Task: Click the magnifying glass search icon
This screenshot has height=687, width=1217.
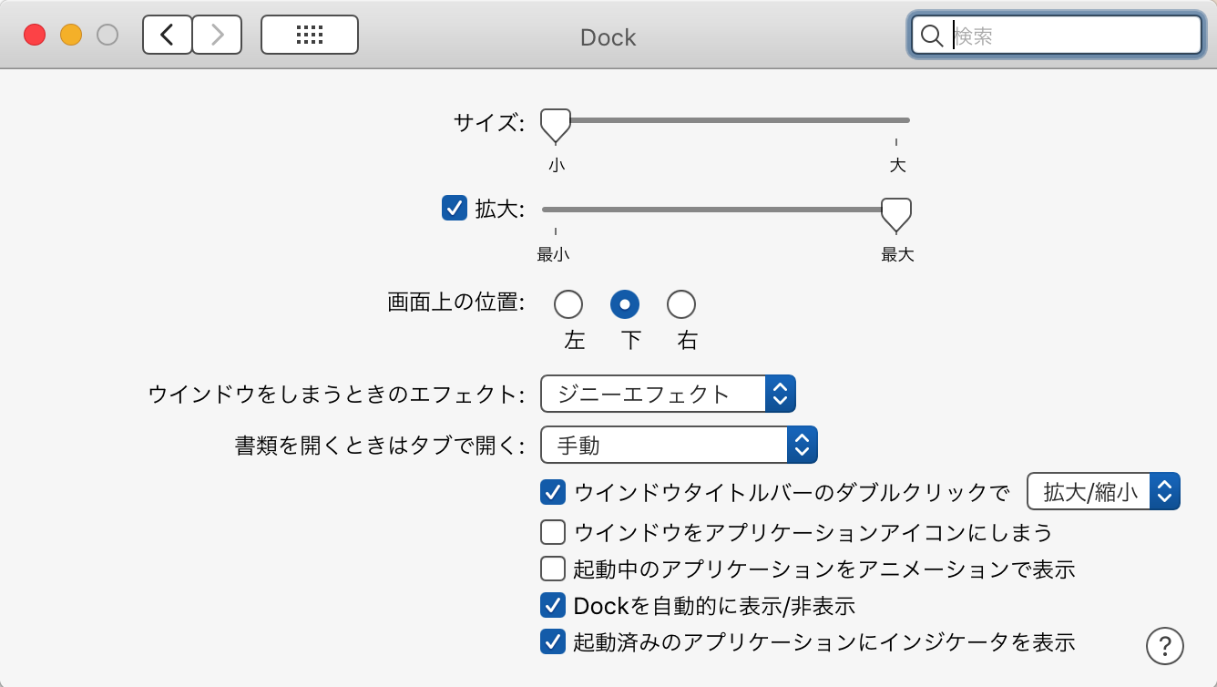Action: (x=932, y=36)
